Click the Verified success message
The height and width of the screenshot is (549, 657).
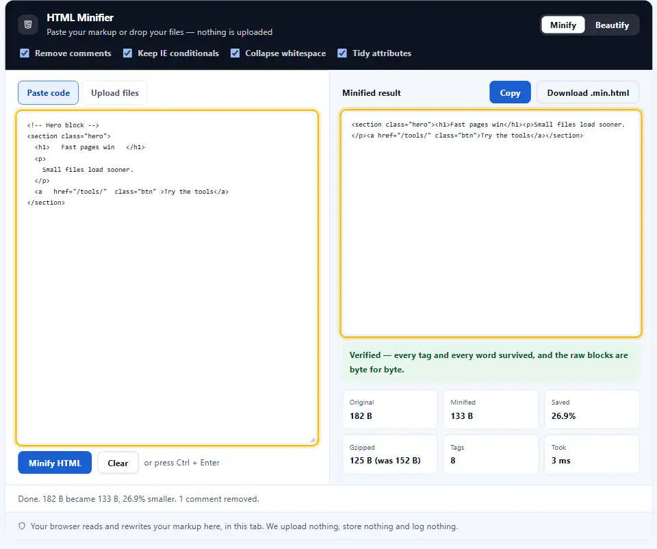coord(491,362)
